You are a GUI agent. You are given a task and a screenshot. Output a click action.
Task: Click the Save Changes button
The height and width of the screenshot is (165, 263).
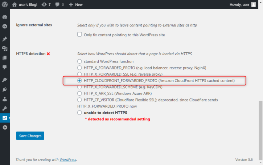click(x=30, y=136)
